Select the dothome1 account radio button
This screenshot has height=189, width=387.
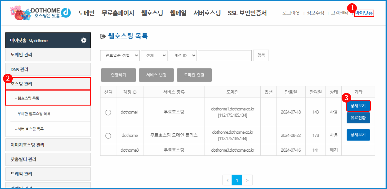click(x=108, y=112)
